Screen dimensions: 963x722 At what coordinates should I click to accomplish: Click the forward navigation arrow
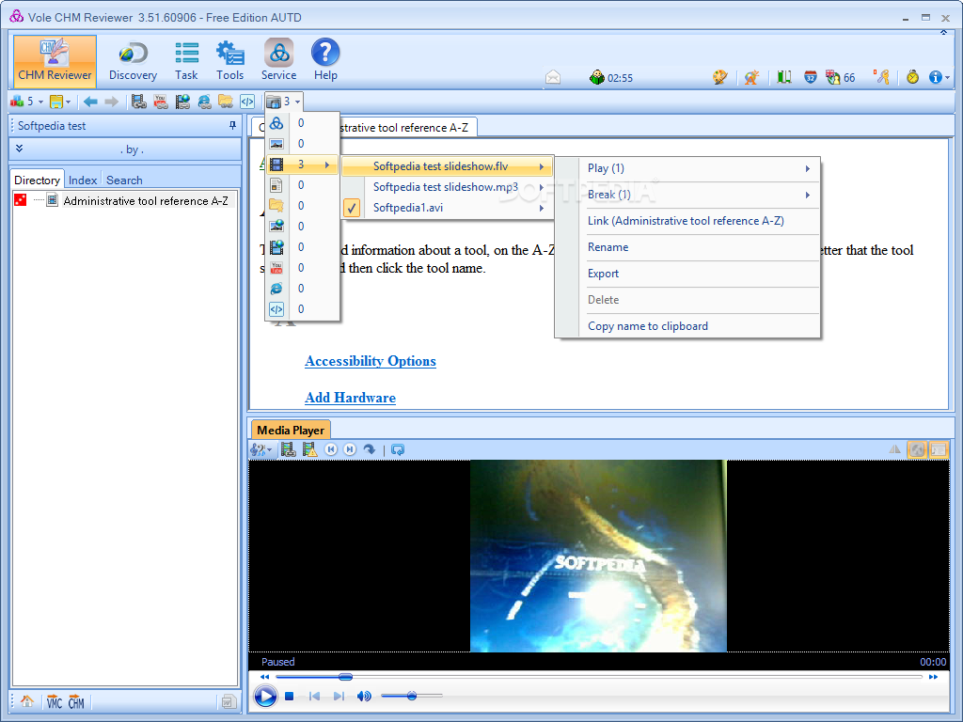(x=111, y=102)
